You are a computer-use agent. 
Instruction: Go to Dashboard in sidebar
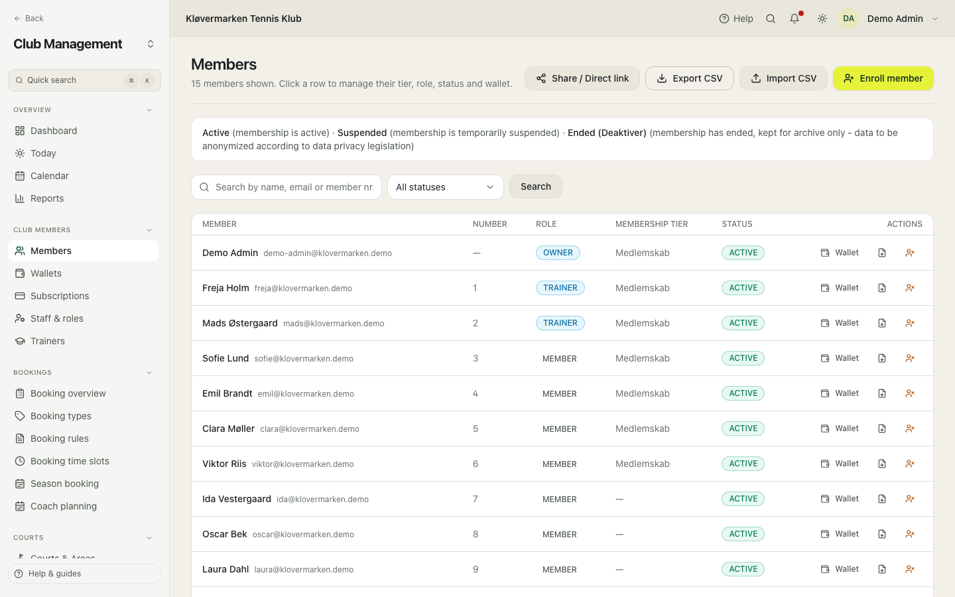click(84, 131)
